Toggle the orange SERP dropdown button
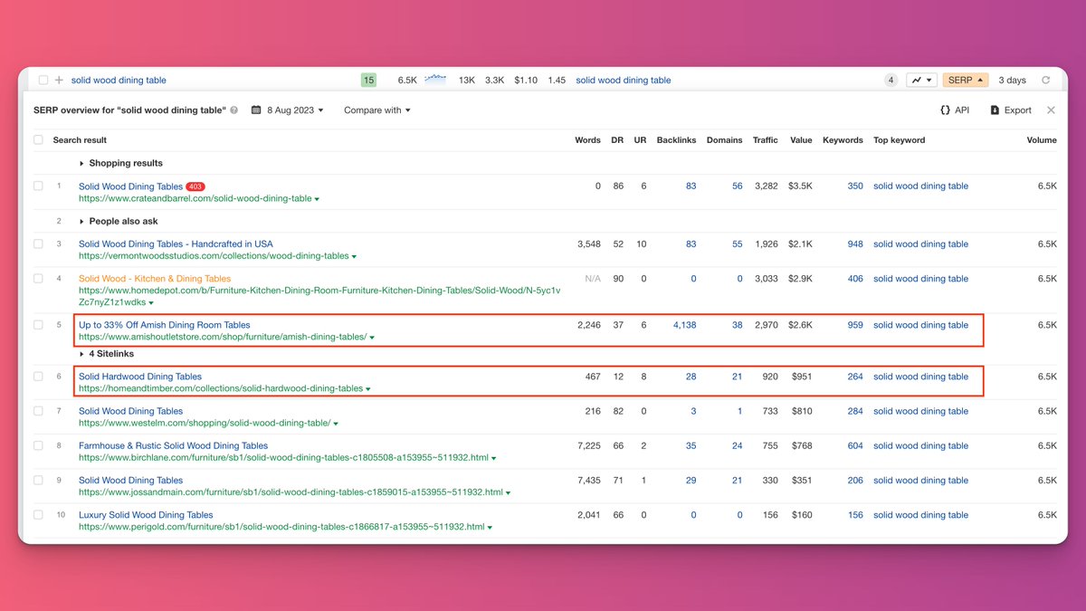 point(965,80)
